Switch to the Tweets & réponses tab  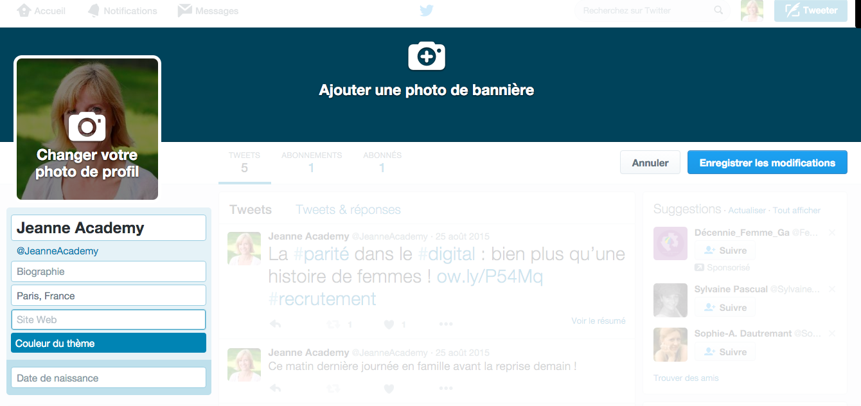point(348,210)
